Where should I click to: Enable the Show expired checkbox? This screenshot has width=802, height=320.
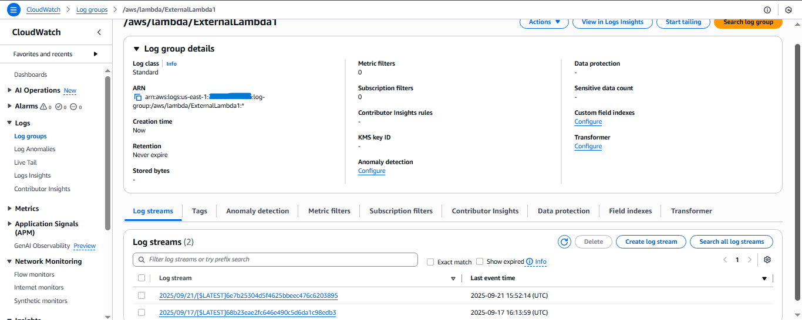coord(480,261)
